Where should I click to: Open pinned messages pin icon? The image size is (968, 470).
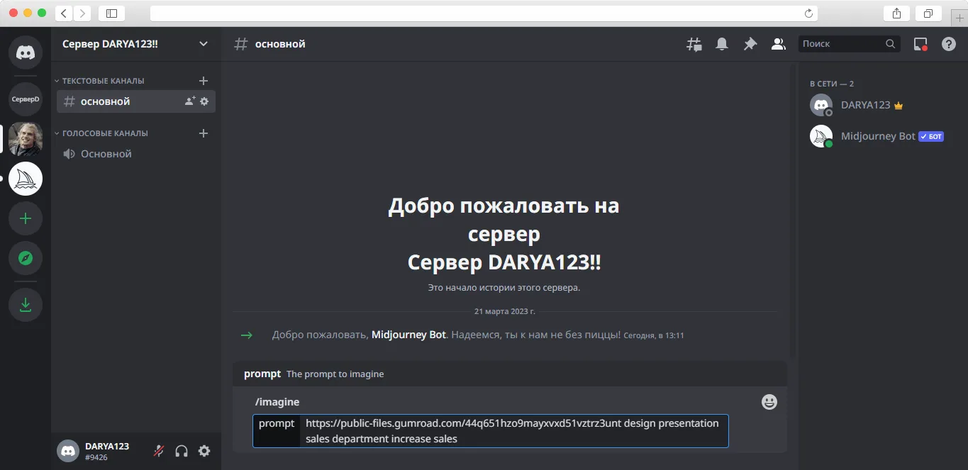pyautogui.click(x=750, y=44)
